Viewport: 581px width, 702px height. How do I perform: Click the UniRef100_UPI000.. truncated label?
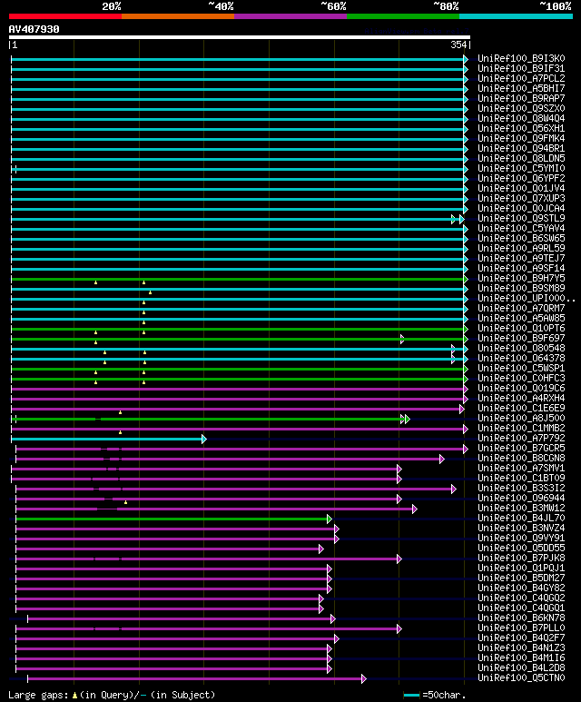point(527,298)
